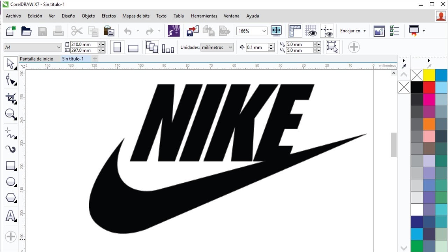Toggle the rulers display
448x252 pixels.
pos(295,31)
